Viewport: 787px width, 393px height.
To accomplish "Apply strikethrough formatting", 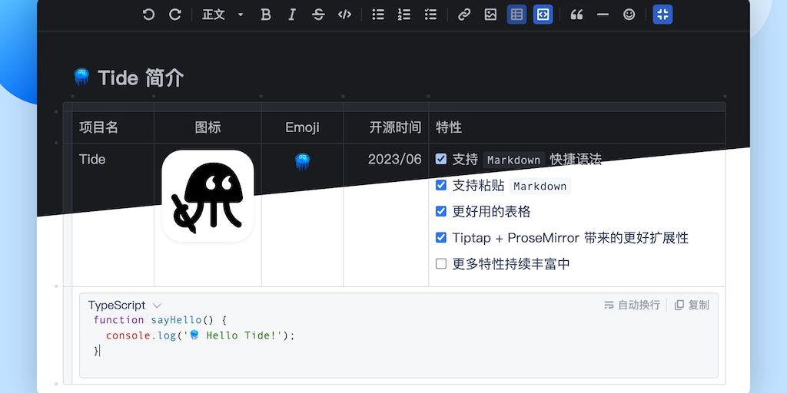I will click(318, 15).
